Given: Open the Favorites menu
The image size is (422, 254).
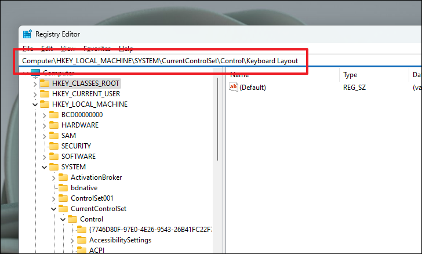Looking at the screenshot, I should tap(97, 49).
